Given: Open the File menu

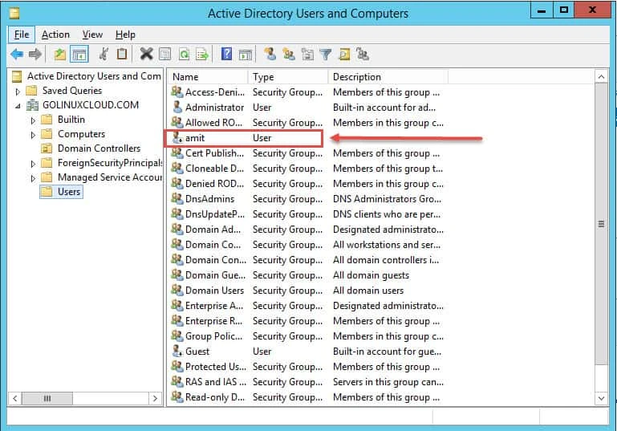Looking at the screenshot, I should (x=22, y=35).
